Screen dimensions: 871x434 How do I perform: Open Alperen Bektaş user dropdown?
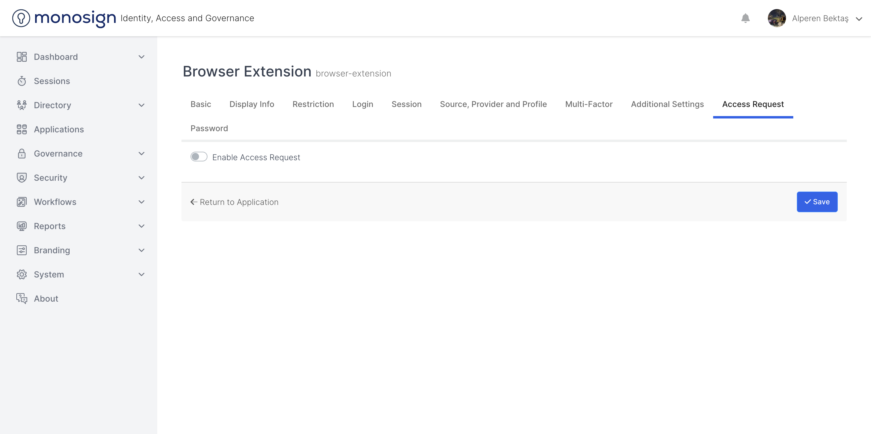(x=859, y=19)
